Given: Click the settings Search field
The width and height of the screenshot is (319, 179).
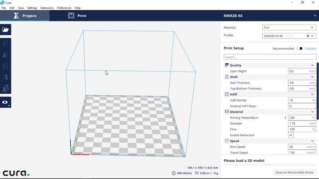Looking at the screenshot, I should click(x=270, y=57).
